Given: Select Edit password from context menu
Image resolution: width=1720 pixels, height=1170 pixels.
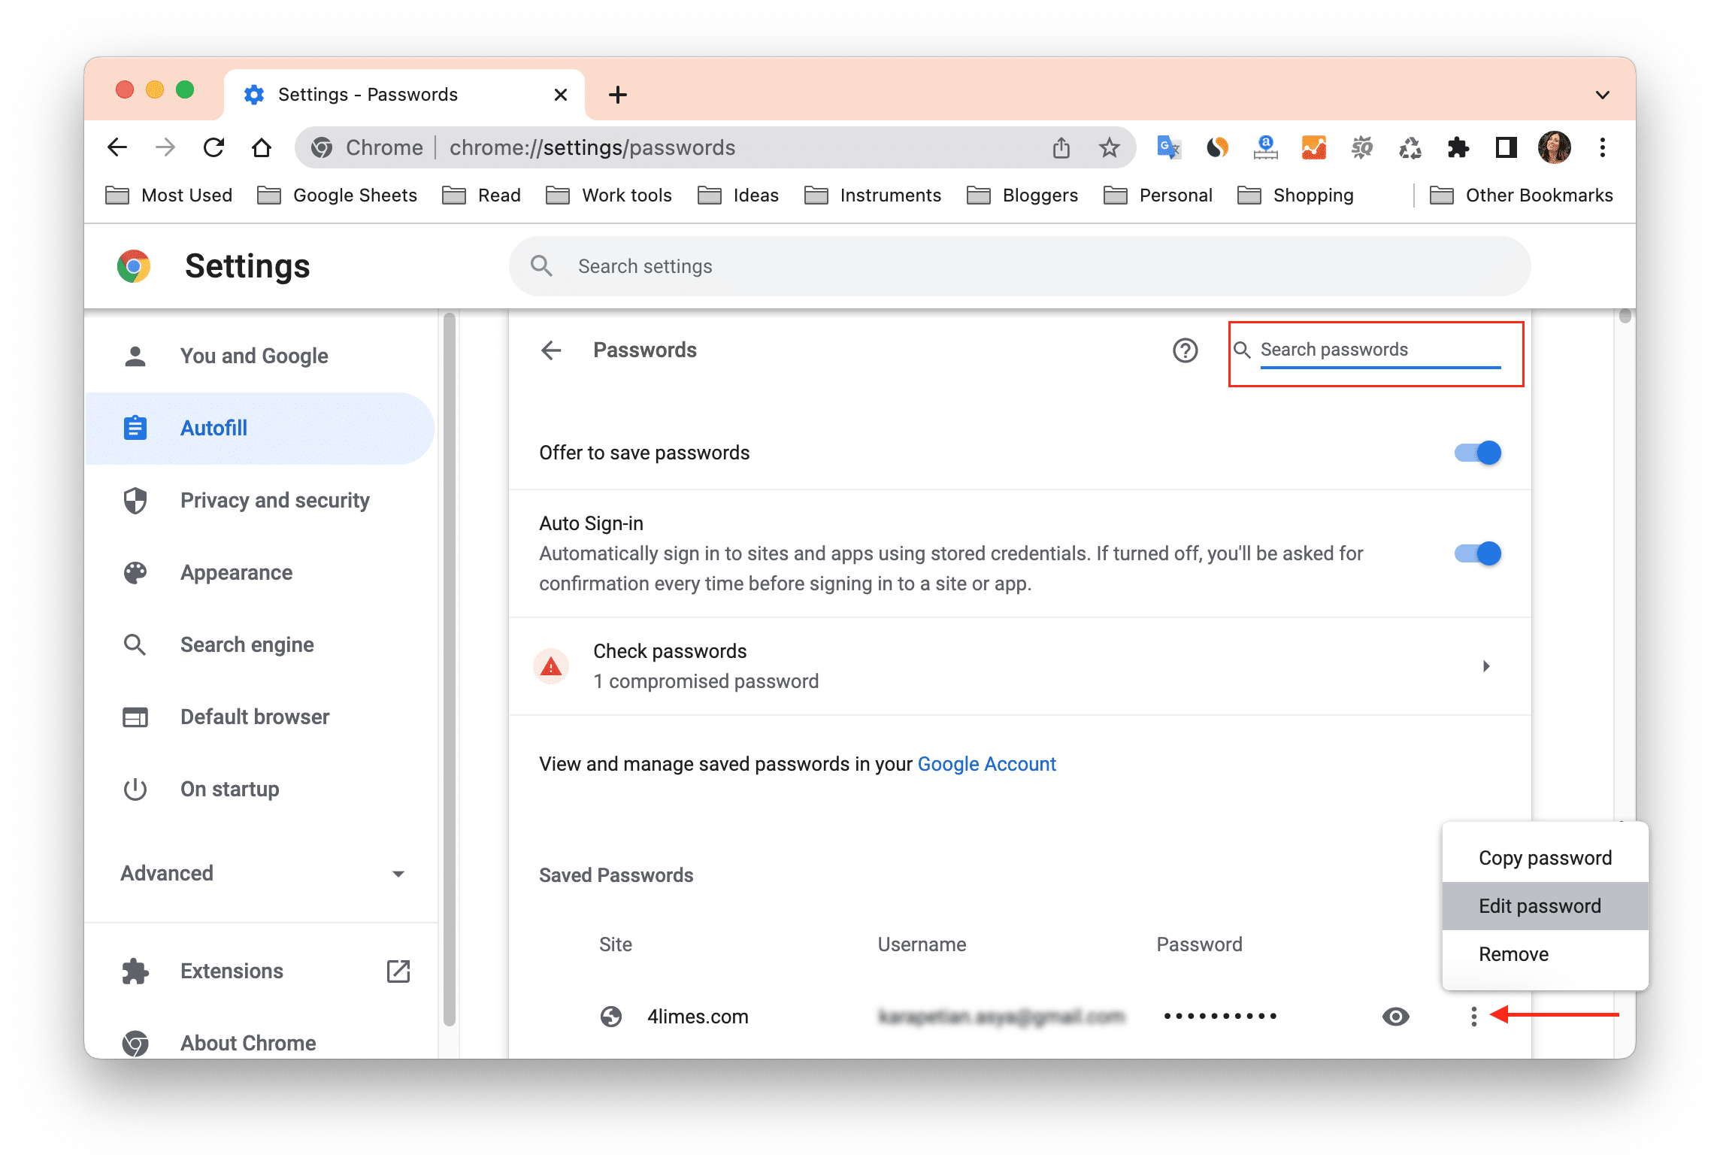Looking at the screenshot, I should click(x=1540, y=906).
